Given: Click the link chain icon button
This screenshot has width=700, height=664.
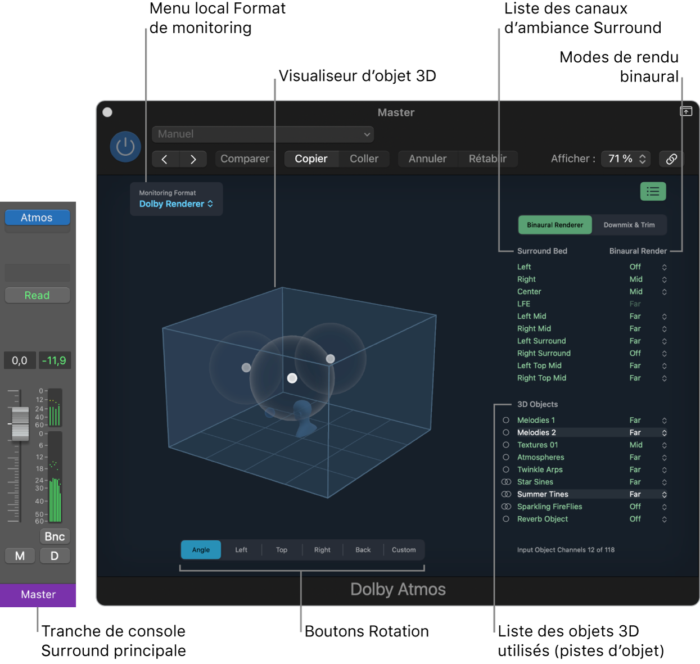Looking at the screenshot, I should pyautogui.click(x=671, y=159).
